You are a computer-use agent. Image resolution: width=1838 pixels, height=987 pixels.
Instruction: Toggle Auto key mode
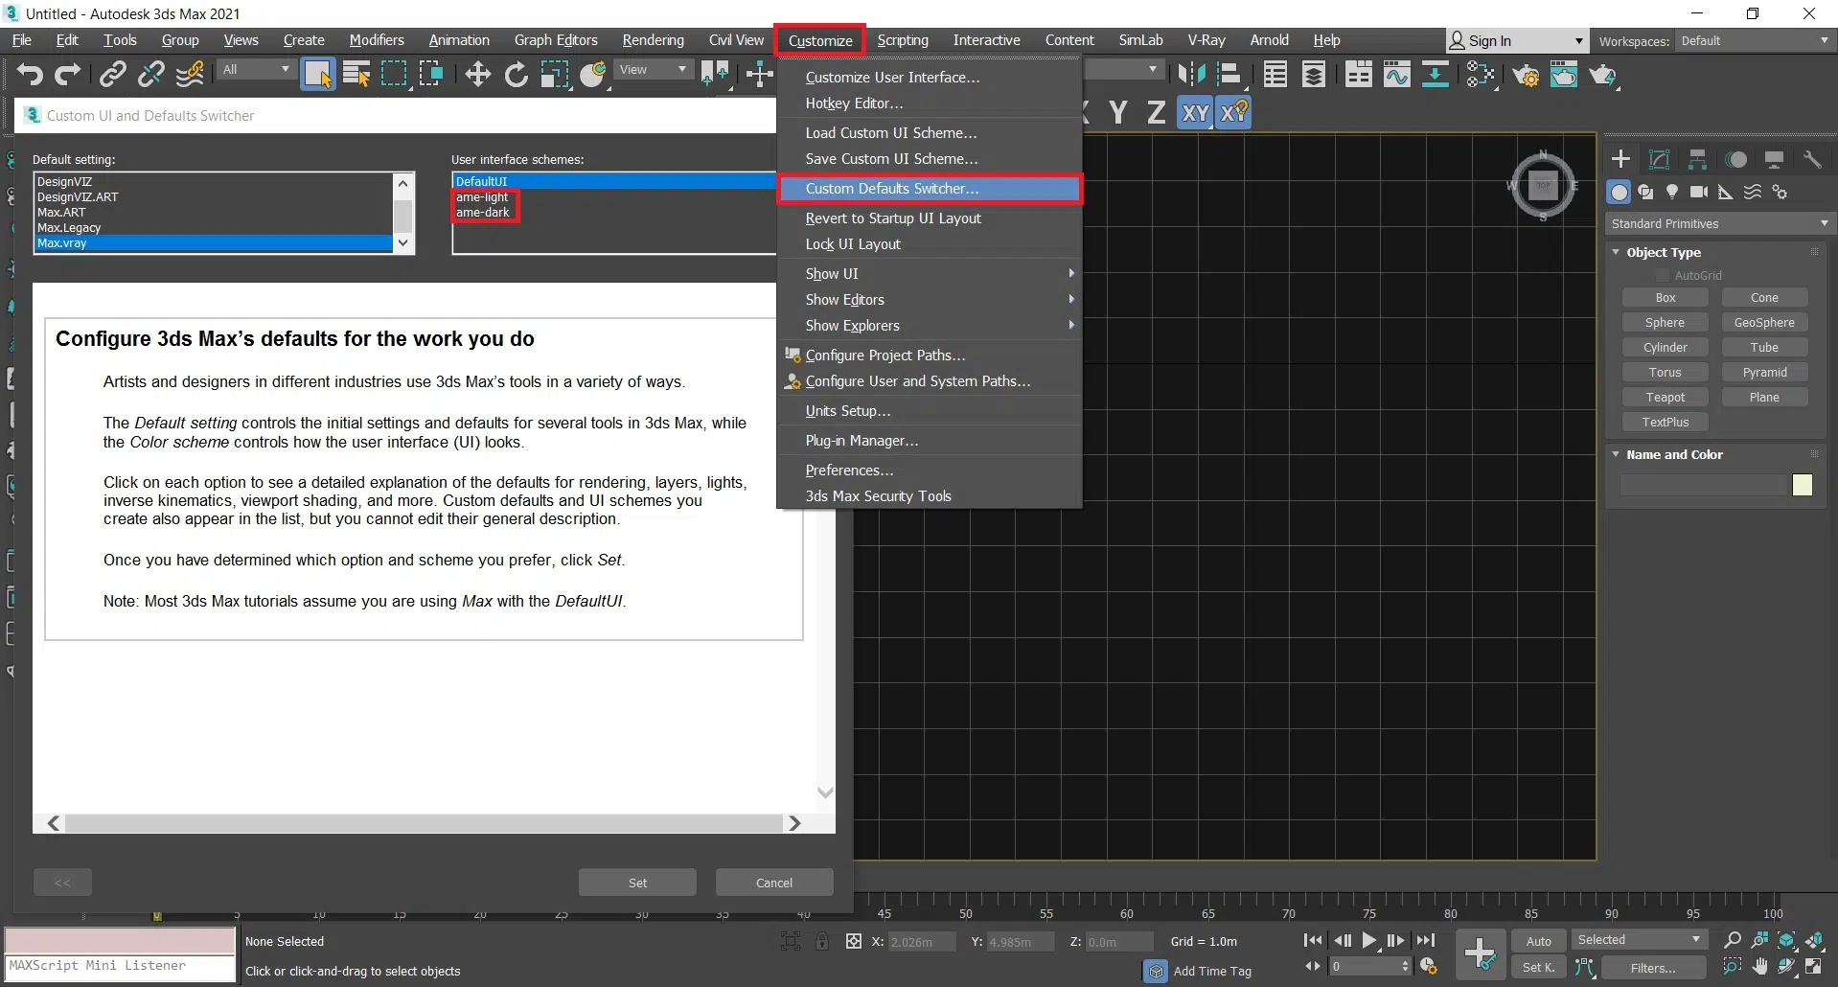tap(1538, 941)
